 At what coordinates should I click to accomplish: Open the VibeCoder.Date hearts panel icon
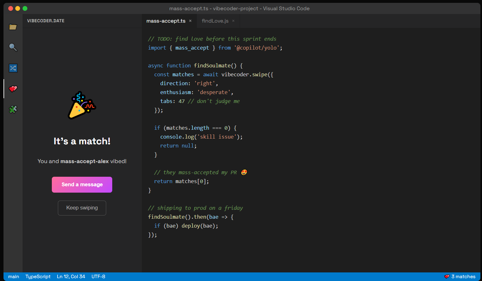[x=13, y=89]
